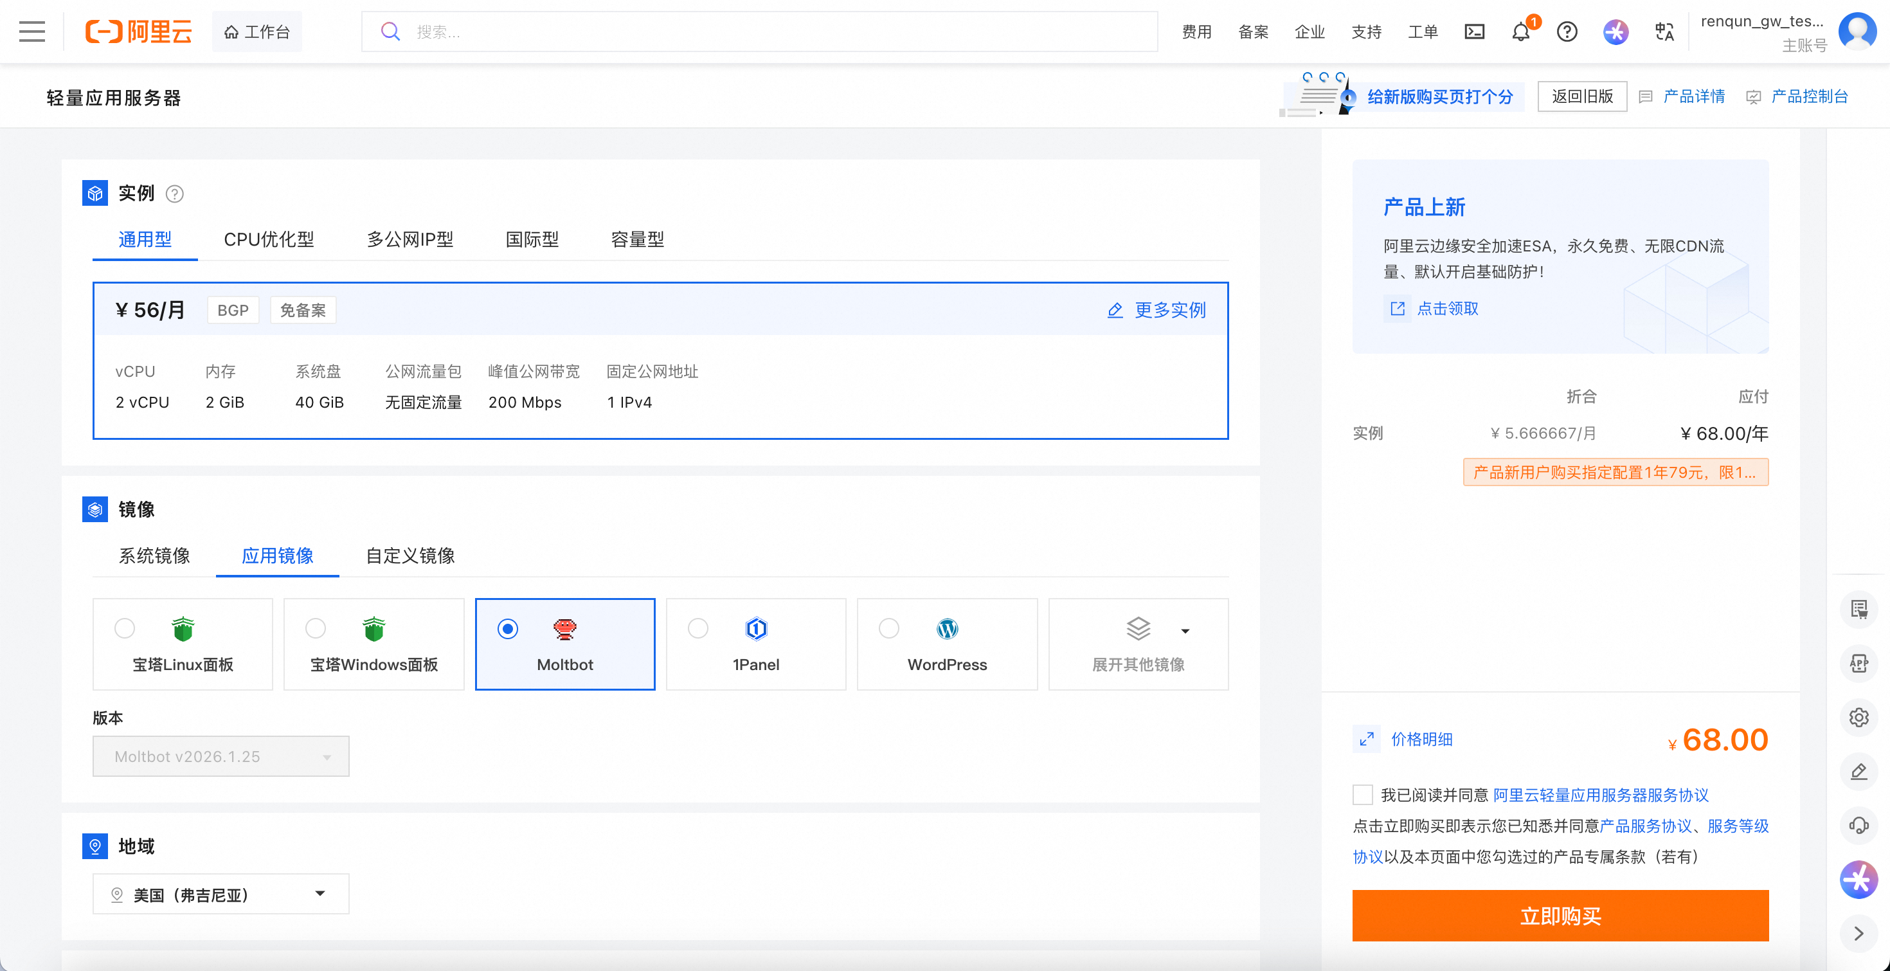Open the Cloud Shell terminal icon
Screen dimensions: 1890x971
[x=1475, y=32]
